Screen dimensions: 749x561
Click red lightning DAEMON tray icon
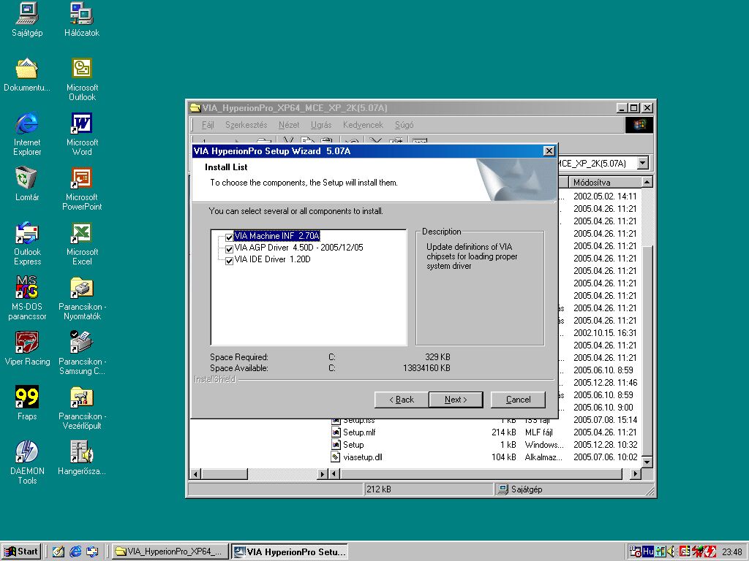(710, 552)
